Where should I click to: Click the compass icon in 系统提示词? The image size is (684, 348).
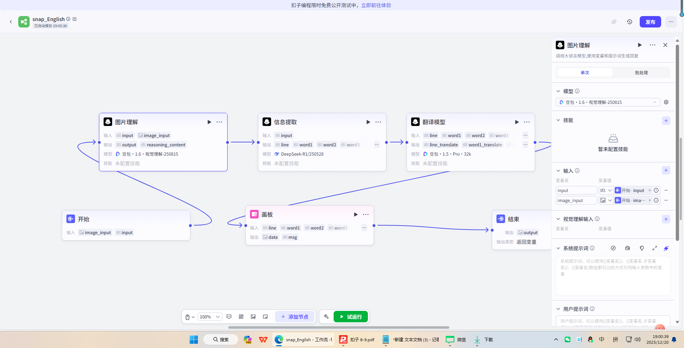tap(613, 248)
